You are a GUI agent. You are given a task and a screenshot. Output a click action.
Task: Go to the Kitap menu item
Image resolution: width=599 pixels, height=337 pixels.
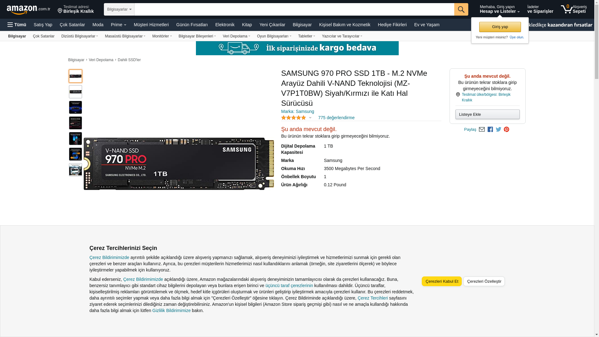tap(247, 25)
